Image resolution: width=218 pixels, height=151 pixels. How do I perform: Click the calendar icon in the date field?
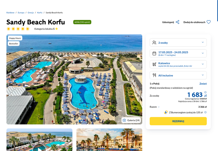point(154,53)
